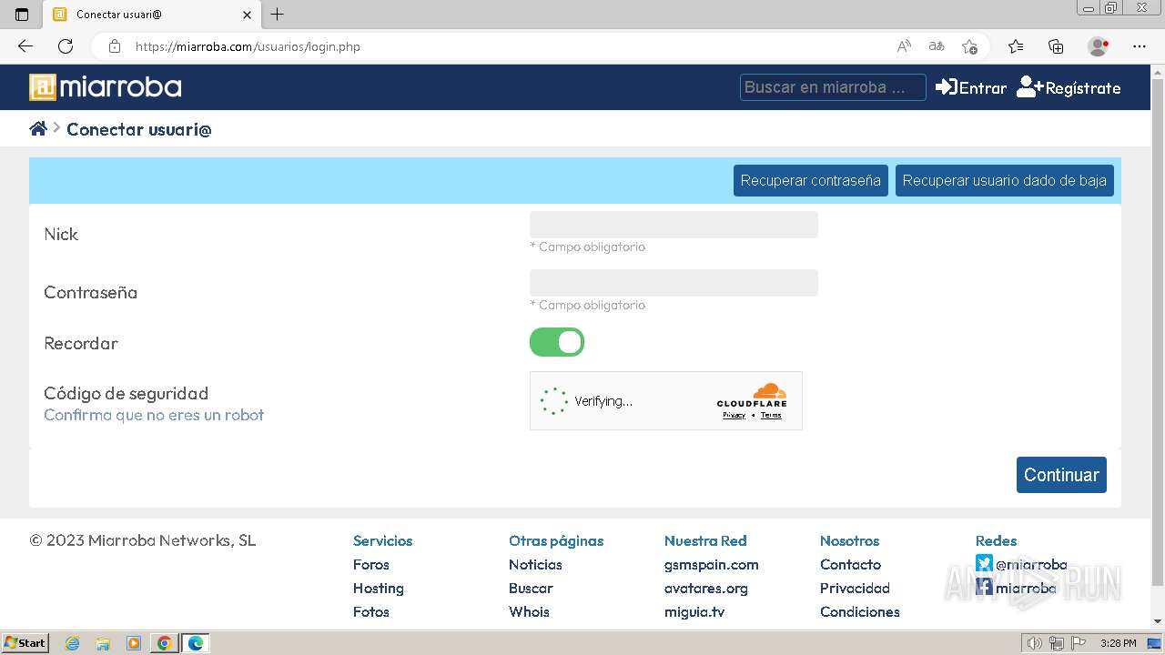
Task: Open browser Collections icon
Action: [1056, 46]
